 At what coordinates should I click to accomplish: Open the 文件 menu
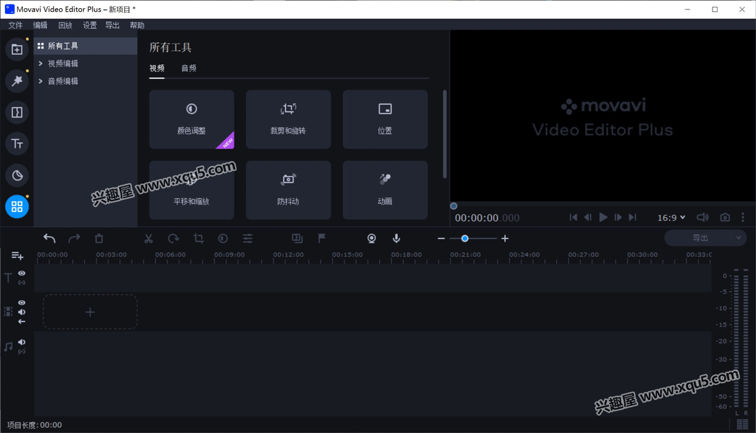[15, 25]
